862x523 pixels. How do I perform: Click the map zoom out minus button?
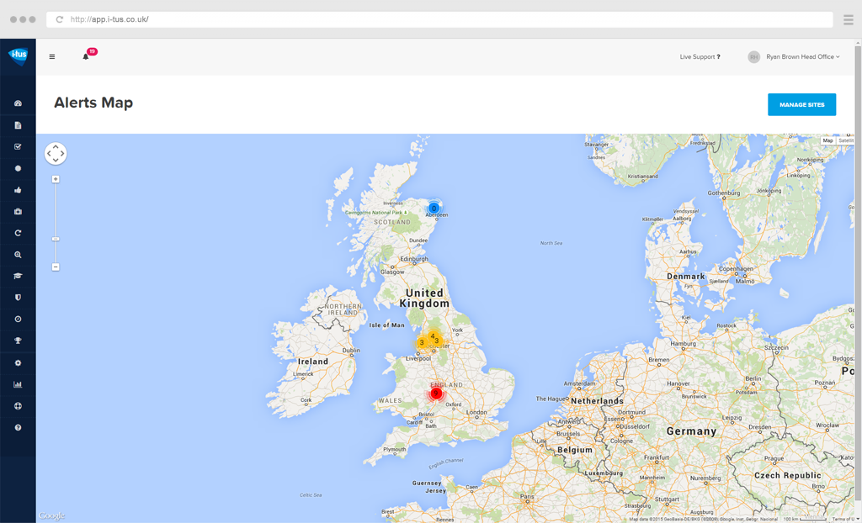[56, 267]
